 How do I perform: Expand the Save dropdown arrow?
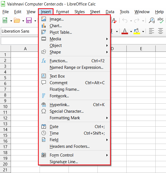[35, 21]
